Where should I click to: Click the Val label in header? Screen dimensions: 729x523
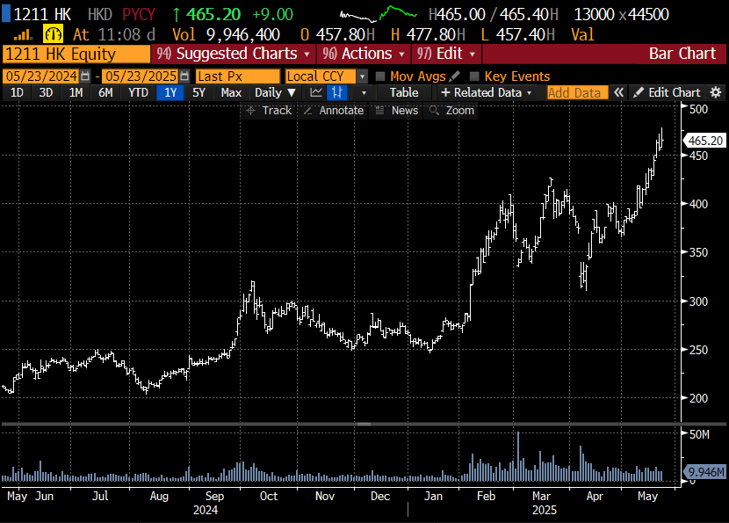click(x=582, y=34)
